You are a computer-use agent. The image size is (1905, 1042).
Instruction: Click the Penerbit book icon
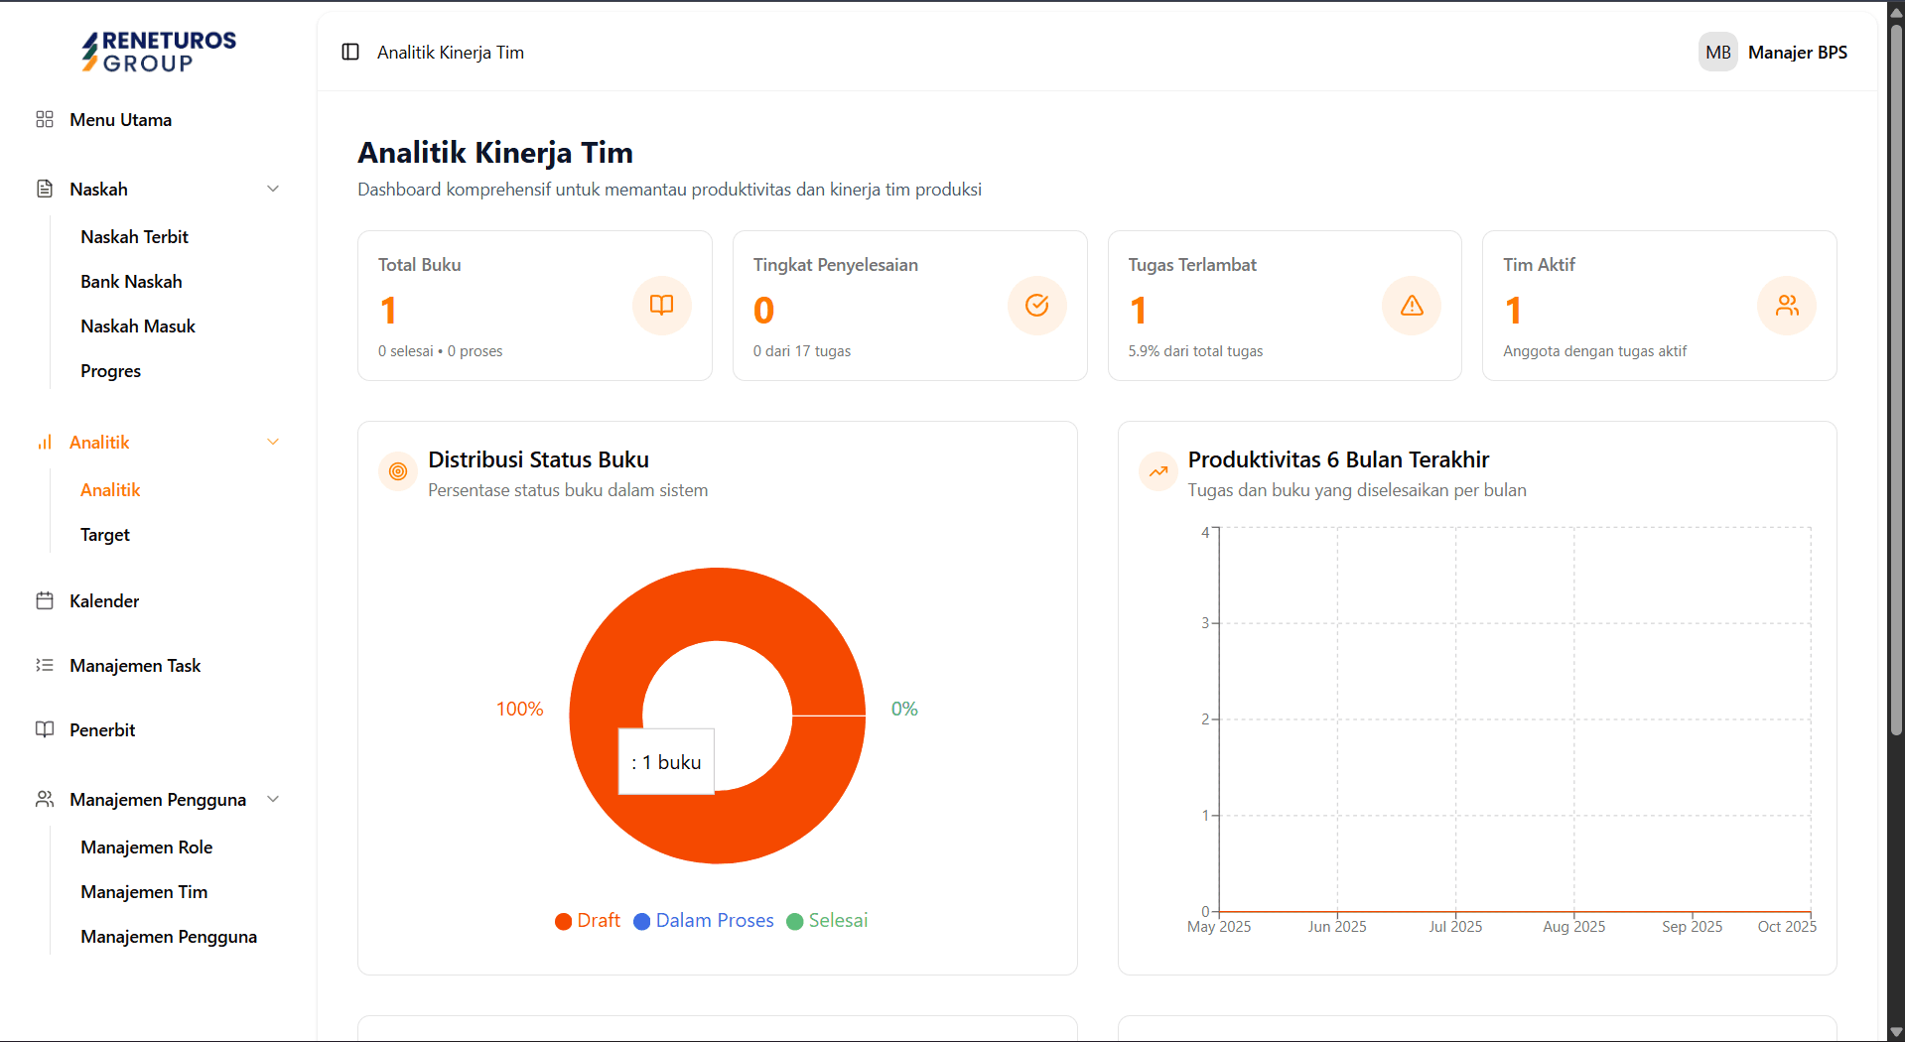(45, 729)
